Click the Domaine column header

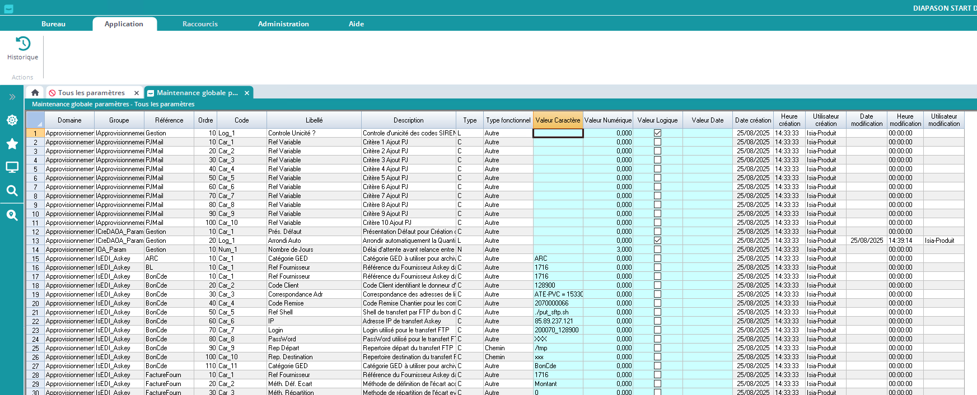[69, 120]
